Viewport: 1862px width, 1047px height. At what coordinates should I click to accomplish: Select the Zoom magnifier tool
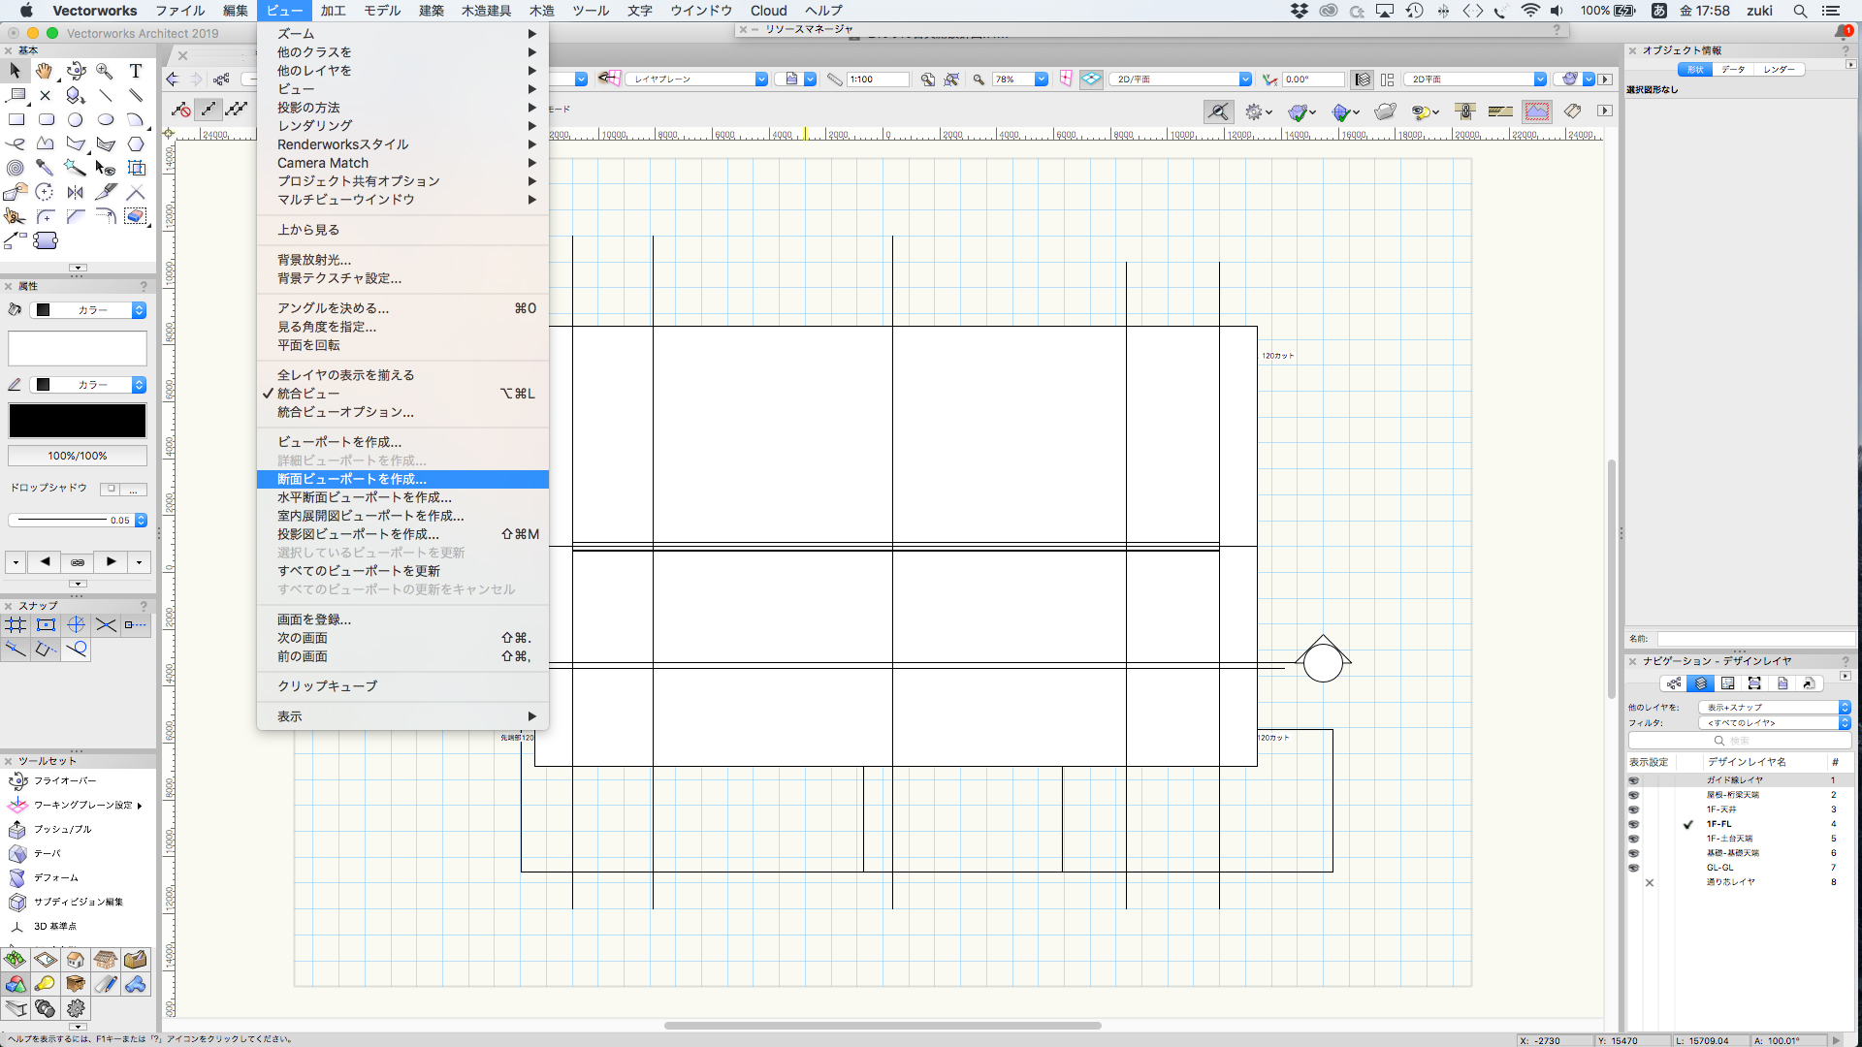point(105,71)
